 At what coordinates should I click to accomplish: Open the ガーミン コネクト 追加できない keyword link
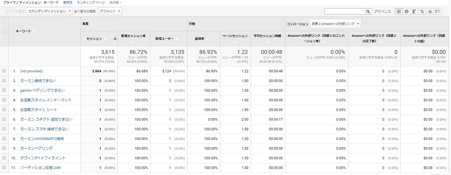point(46,119)
